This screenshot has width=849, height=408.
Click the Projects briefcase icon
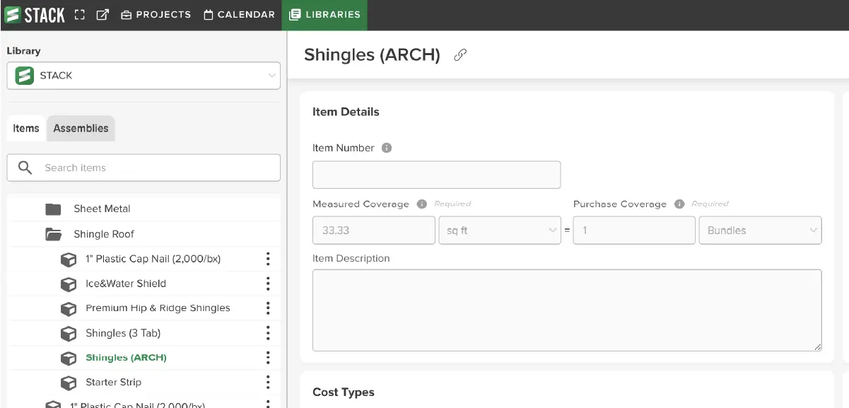pos(127,13)
